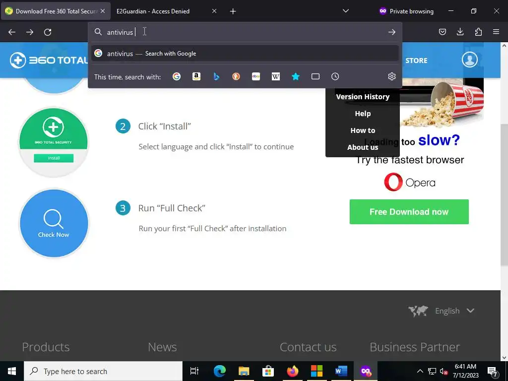The height and width of the screenshot is (381, 508).
Task: Open Microsoft Store from taskbar
Action: (268, 371)
